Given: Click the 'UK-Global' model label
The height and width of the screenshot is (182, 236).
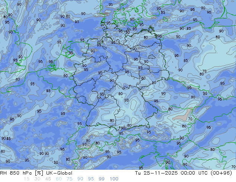Looking at the screenshot, I should [59, 173].
